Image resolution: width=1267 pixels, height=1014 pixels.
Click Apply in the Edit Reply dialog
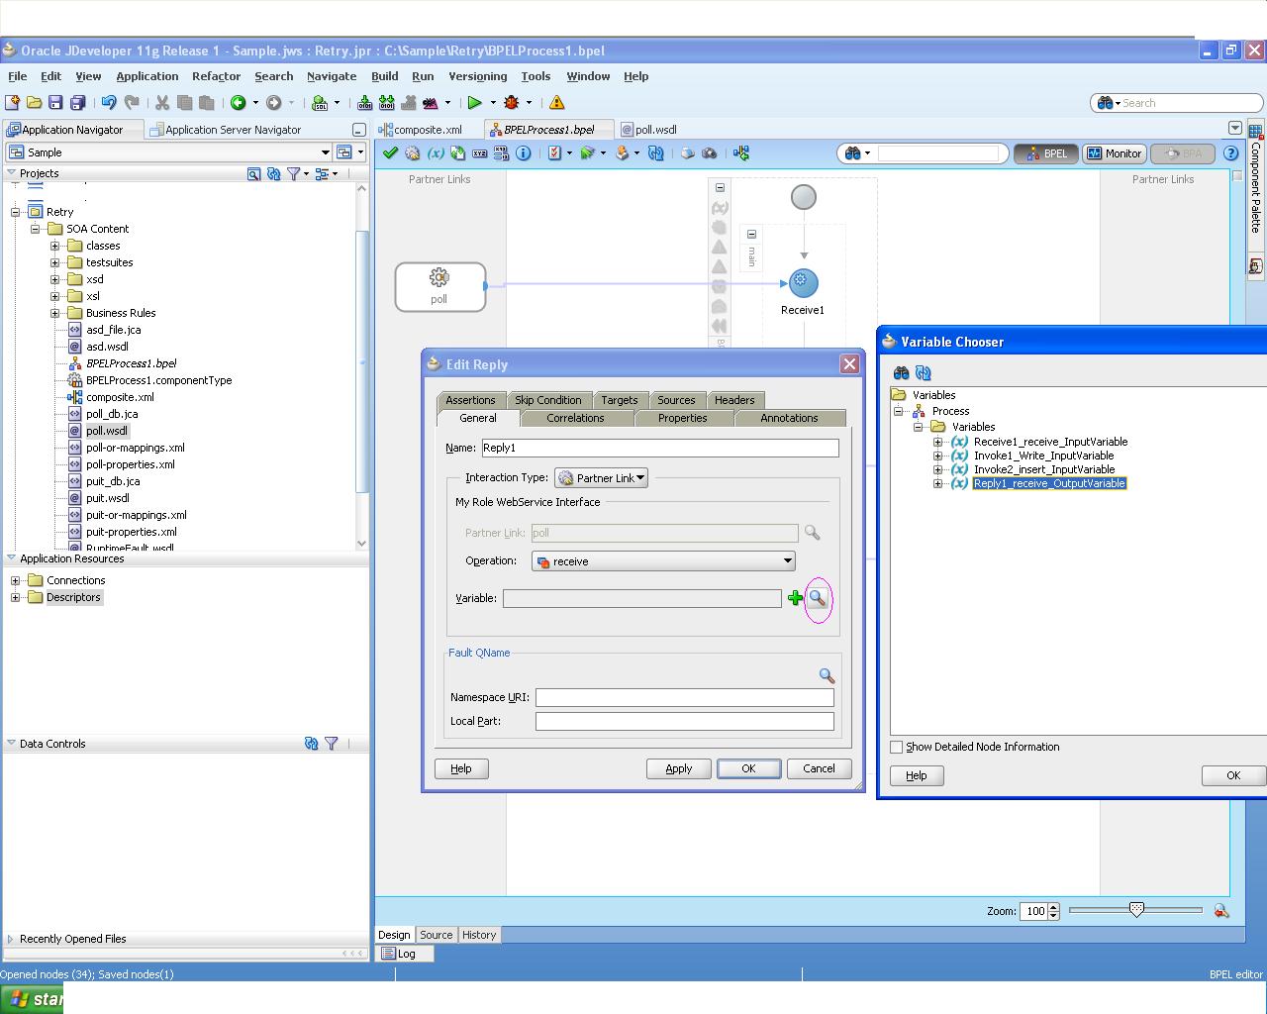tap(678, 768)
